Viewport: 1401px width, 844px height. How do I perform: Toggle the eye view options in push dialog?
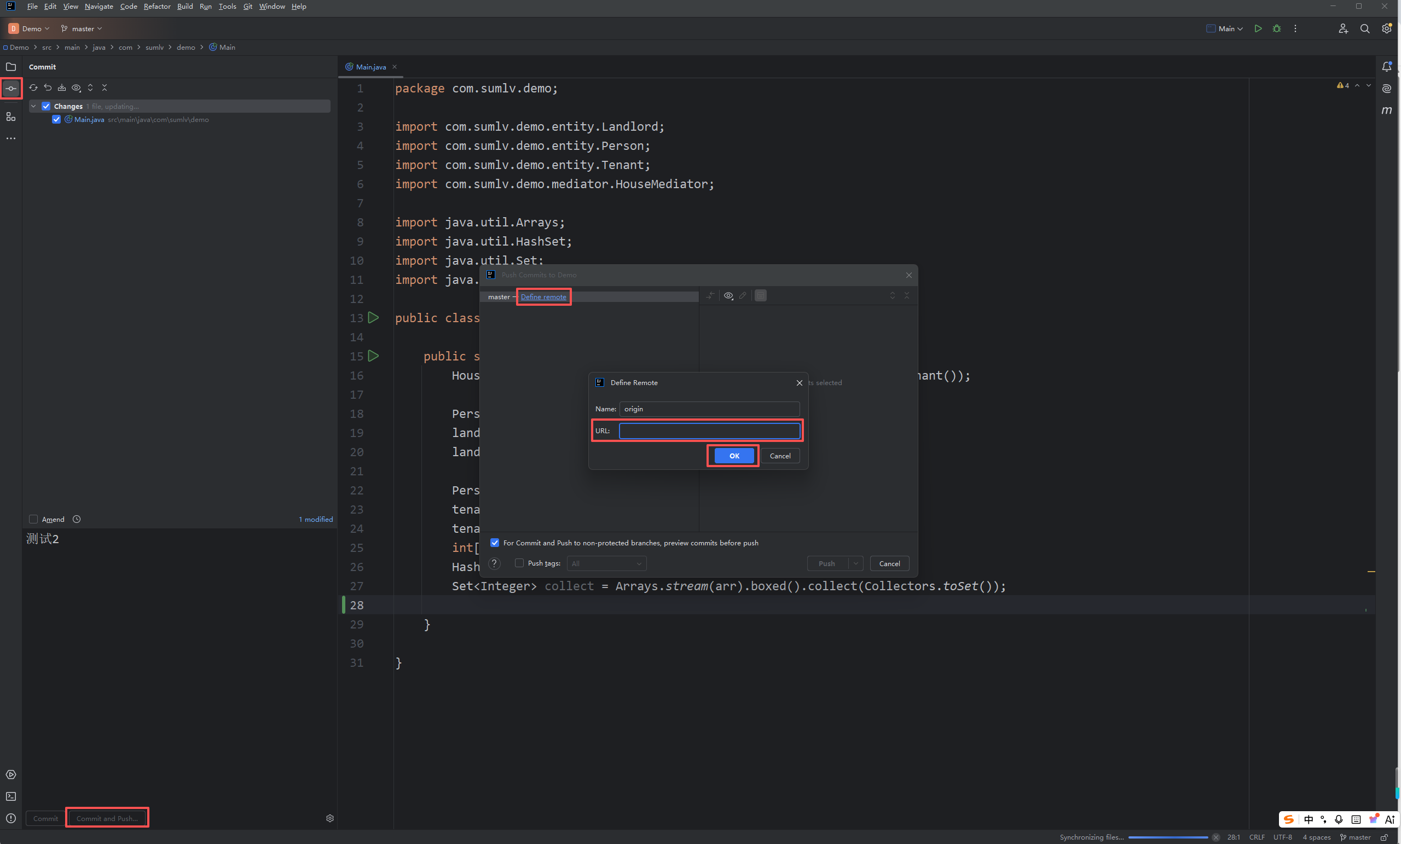tap(728, 295)
